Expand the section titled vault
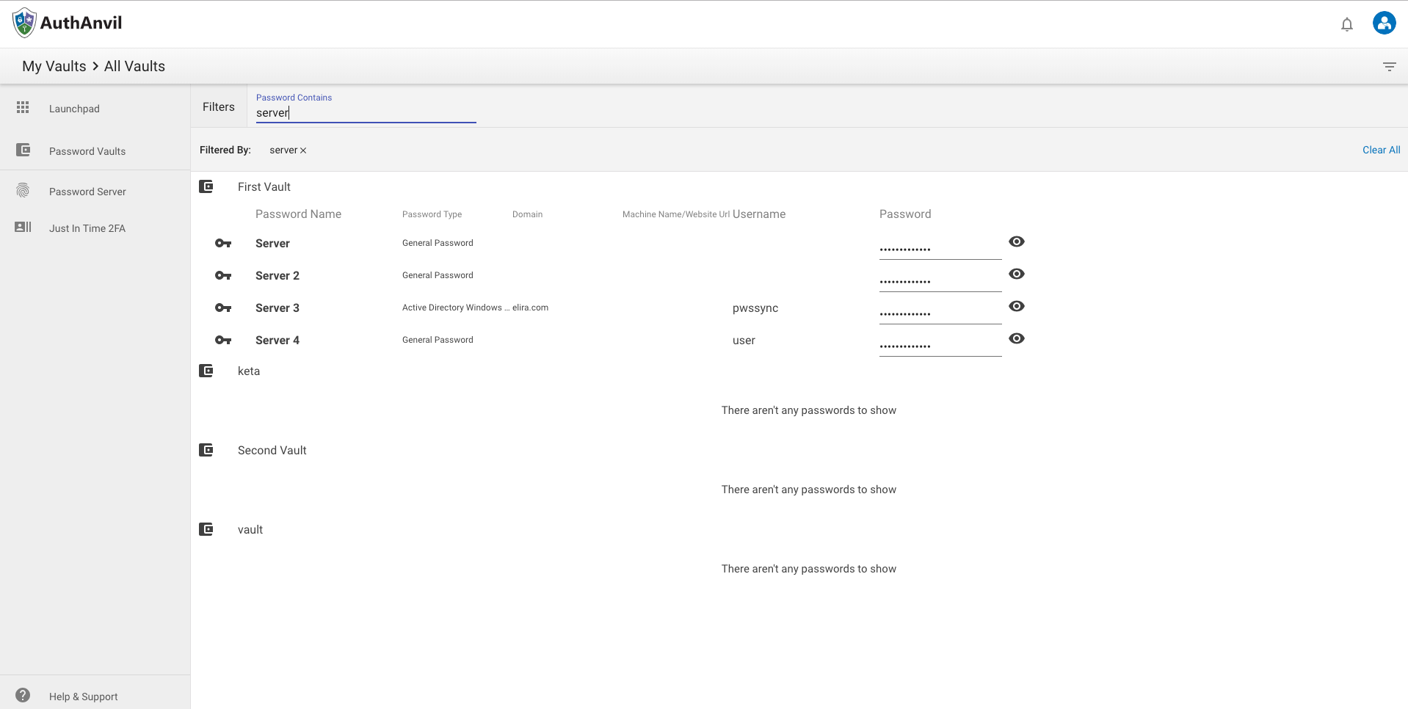This screenshot has width=1408, height=709. (250, 530)
